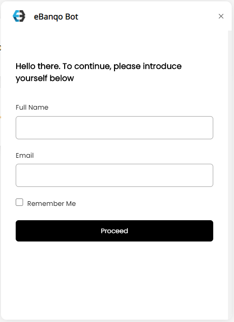Click the "yourself below" heading line

coord(45,78)
